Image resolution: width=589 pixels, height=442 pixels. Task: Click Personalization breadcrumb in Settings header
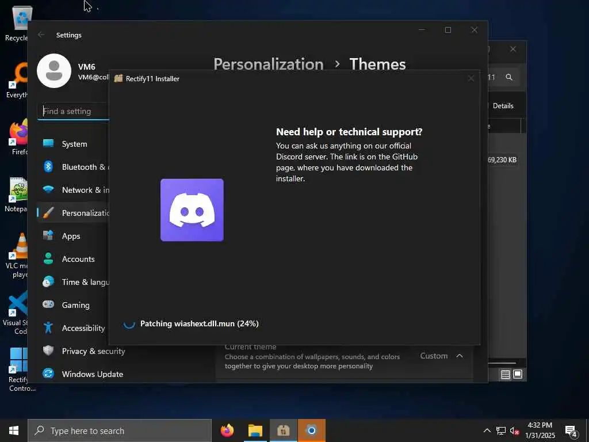coord(268,64)
